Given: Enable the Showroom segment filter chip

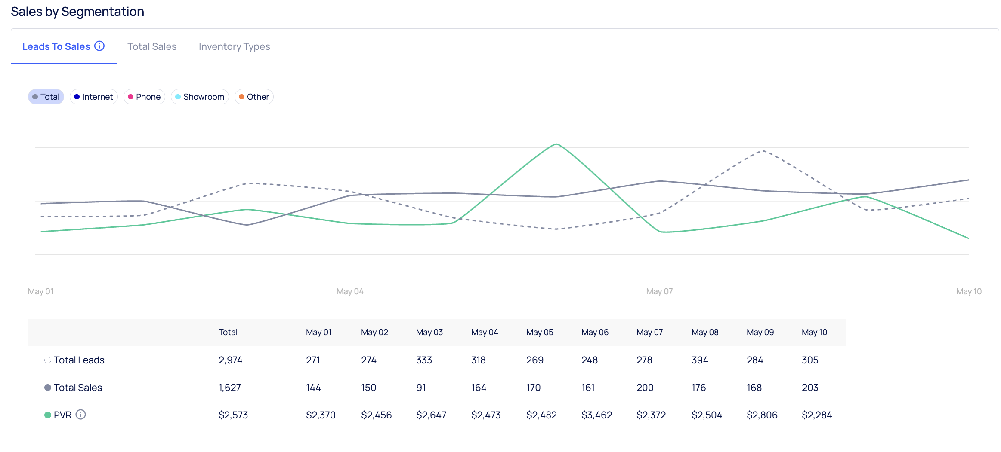Looking at the screenshot, I should tap(200, 97).
